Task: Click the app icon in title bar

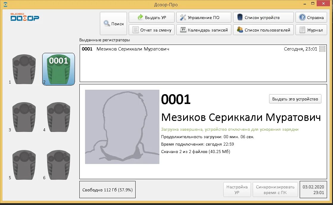Action: tap(6, 4)
